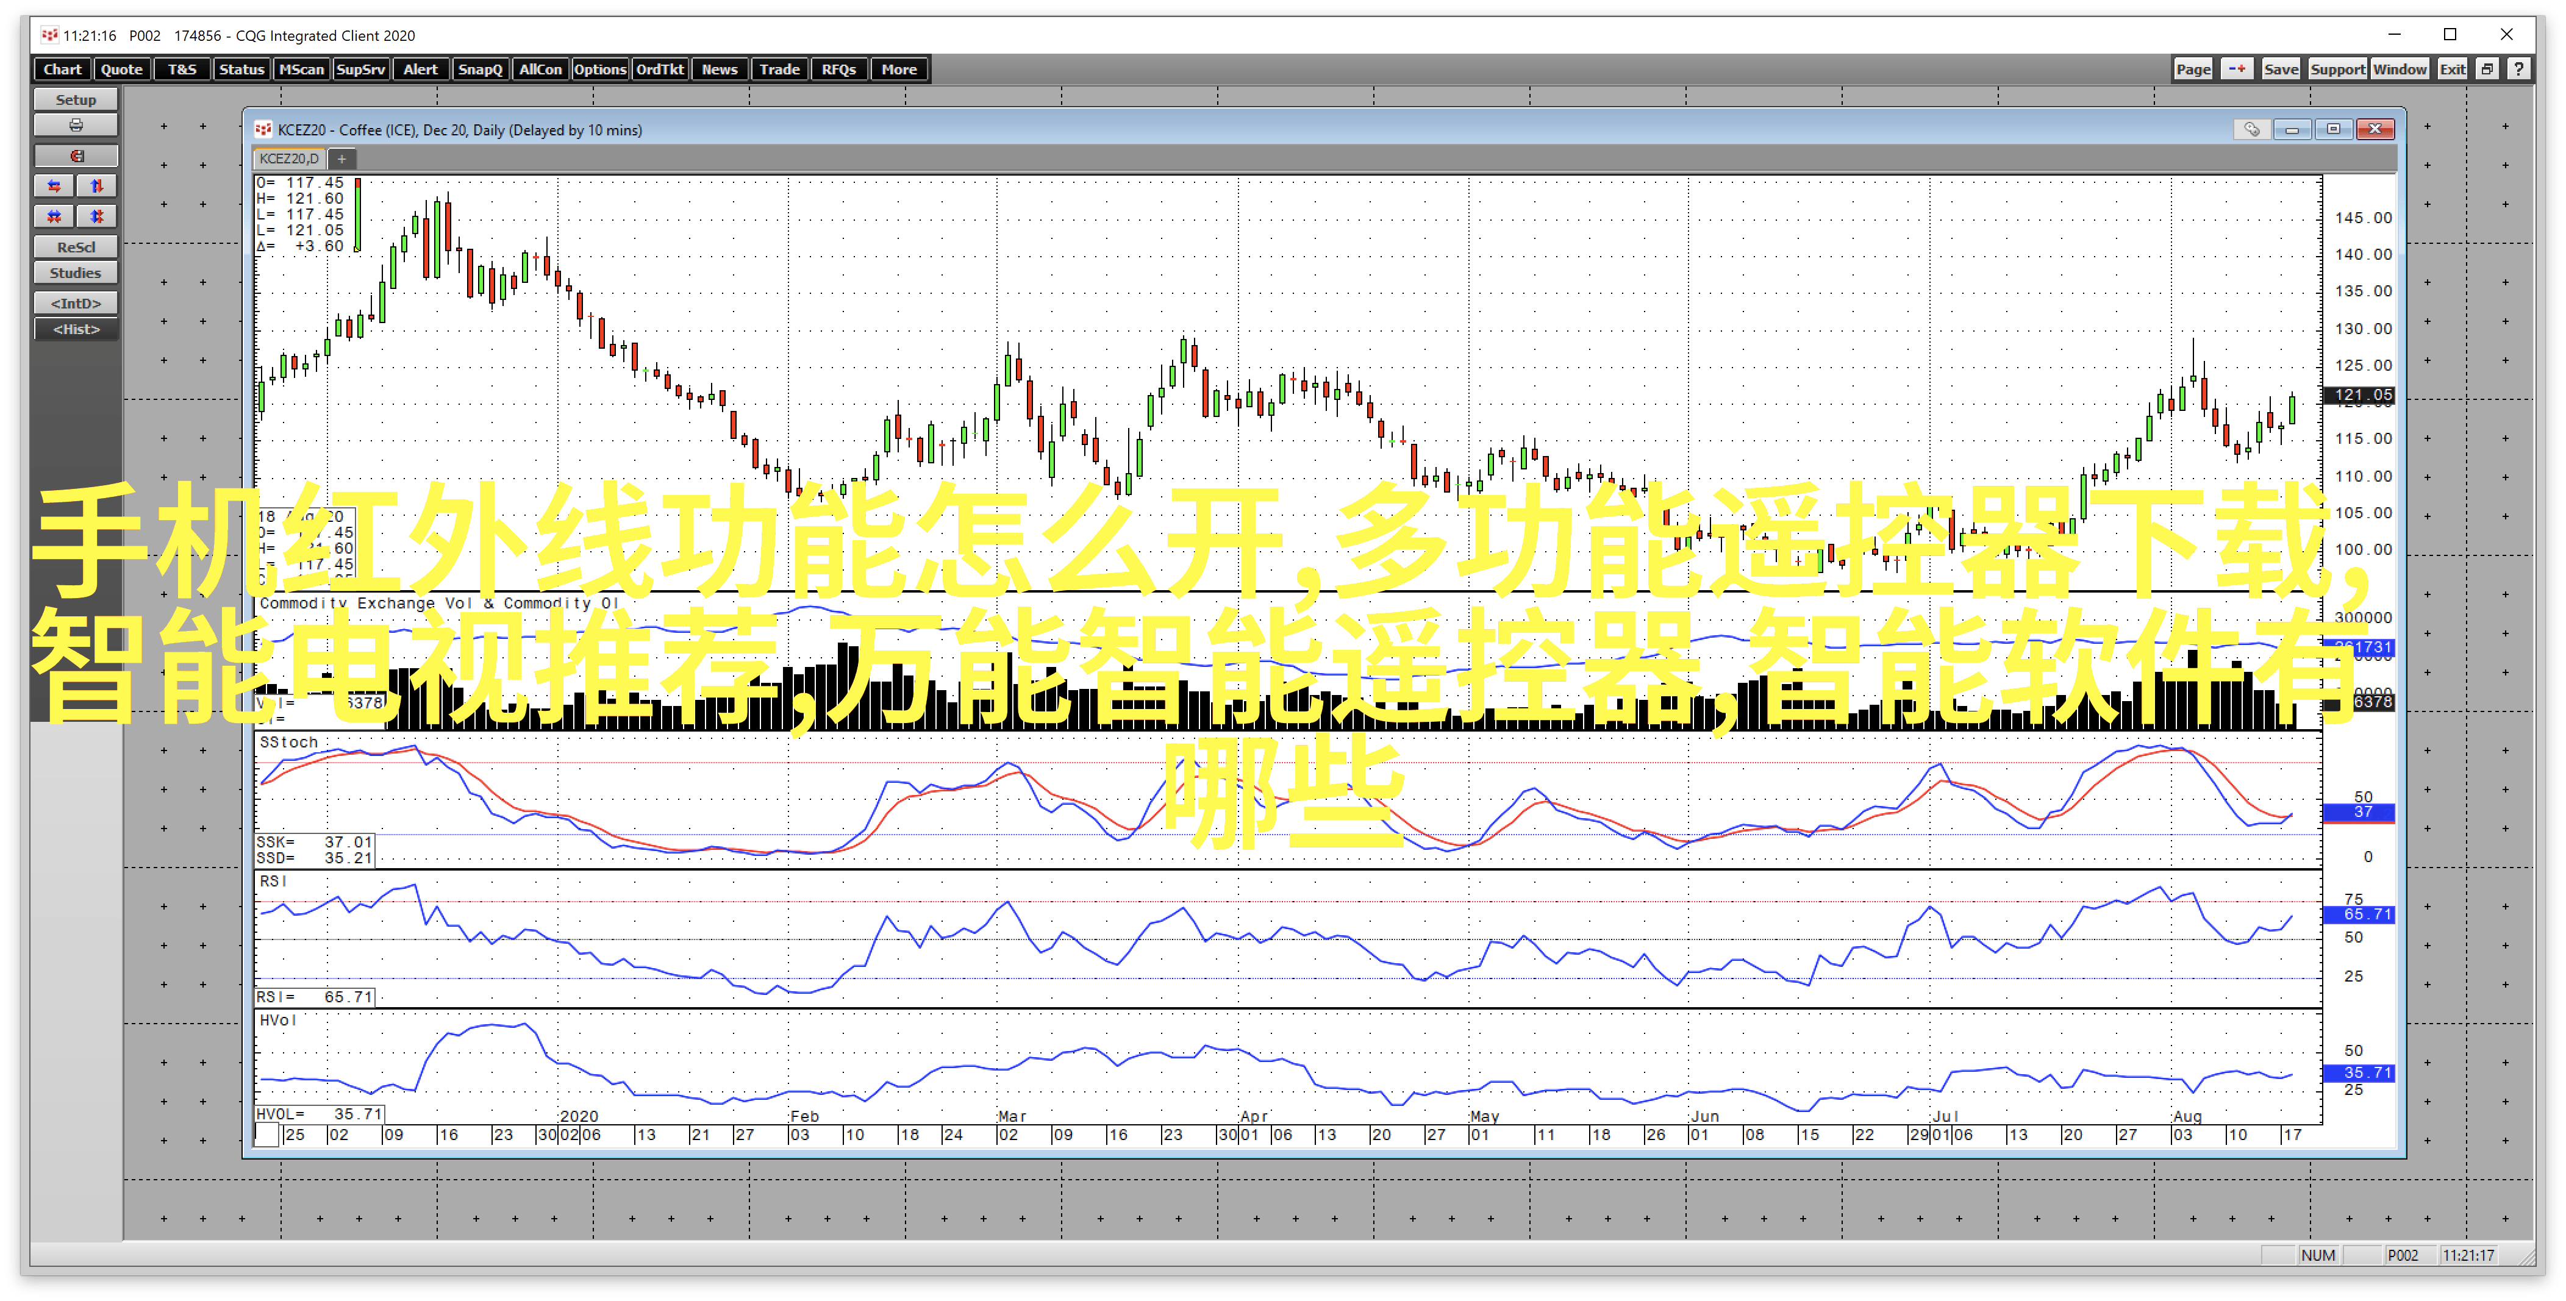The height and width of the screenshot is (1301, 2566).
Task: Open the Studies button in the sidebar
Action: click(76, 273)
